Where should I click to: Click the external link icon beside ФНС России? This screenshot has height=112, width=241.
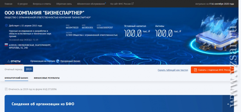click(133, 4)
